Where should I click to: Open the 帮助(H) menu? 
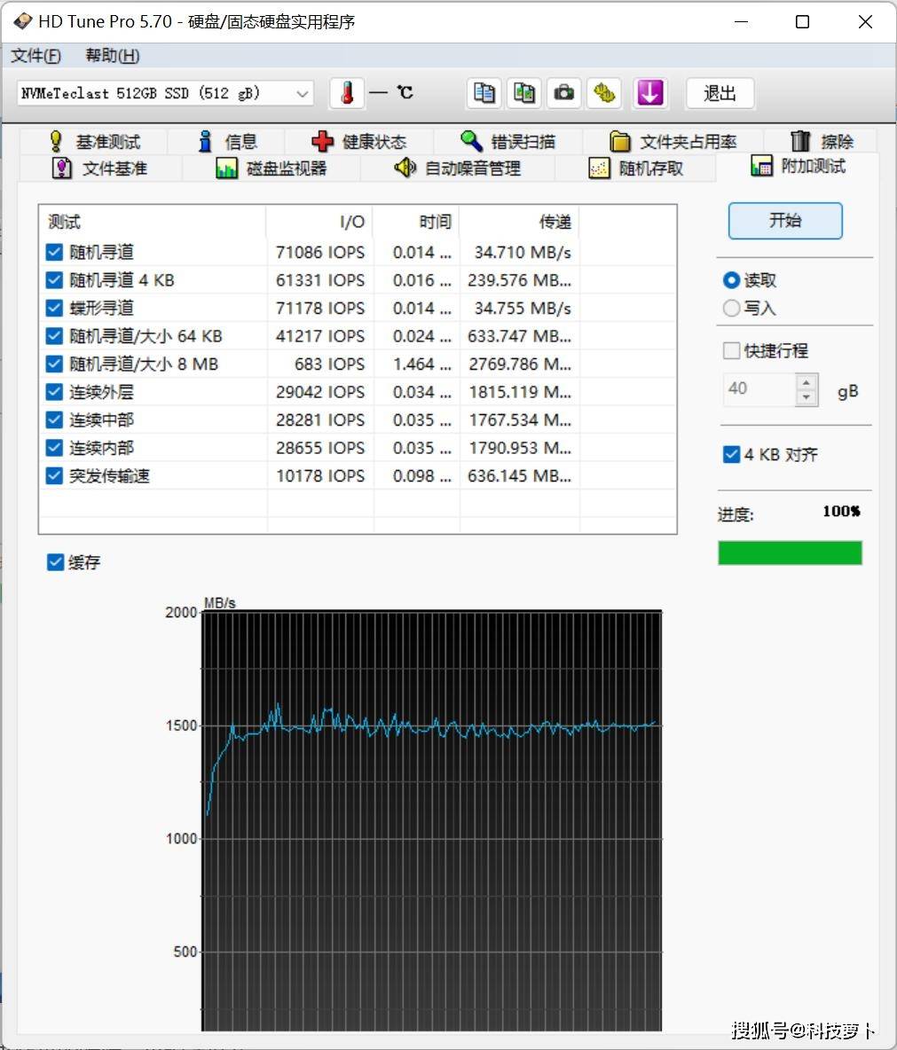coord(112,56)
